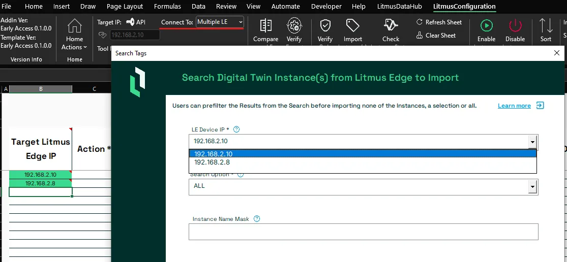Select cell containing 192.168.2.8 in sheet
This screenshot has width=567, height=262.
pos(41,183)
